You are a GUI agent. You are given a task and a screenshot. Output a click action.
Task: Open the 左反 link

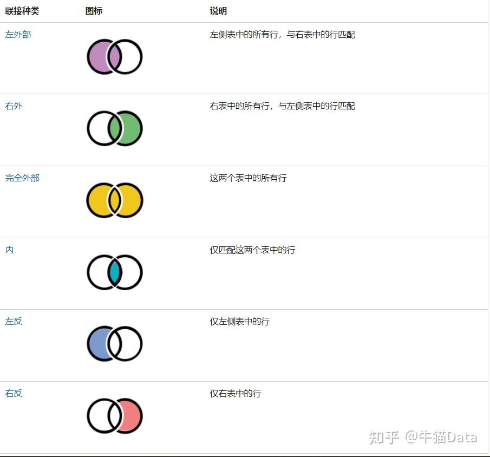pos(14,321)
